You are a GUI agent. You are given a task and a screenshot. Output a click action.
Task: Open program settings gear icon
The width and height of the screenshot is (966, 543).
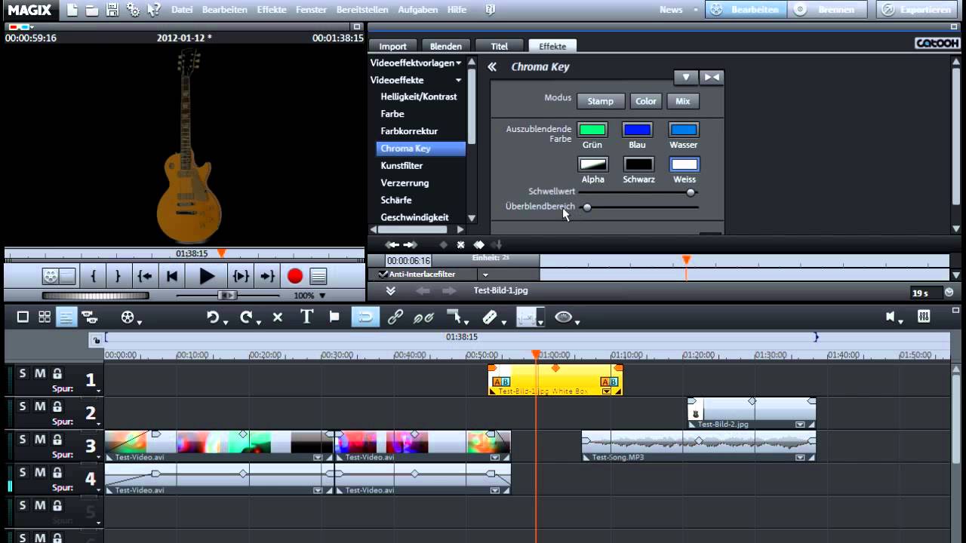click(x=133, y=10)
